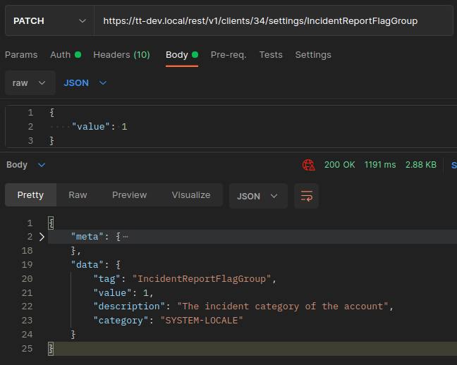
Task: Open the request Settings tab
Action: 313,55
